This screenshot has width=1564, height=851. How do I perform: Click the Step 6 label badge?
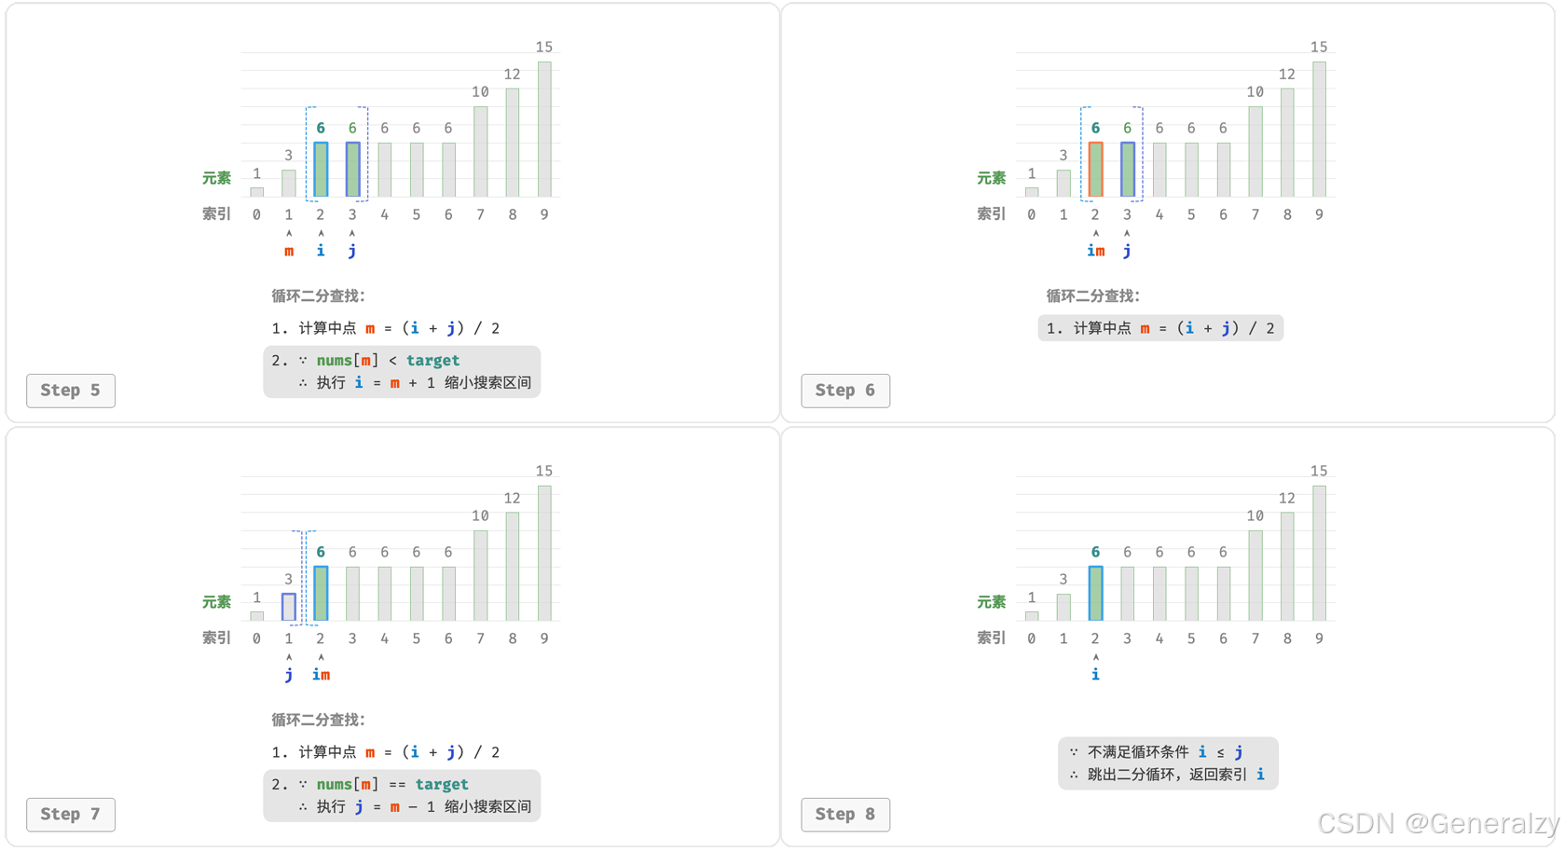coord(845,391)
